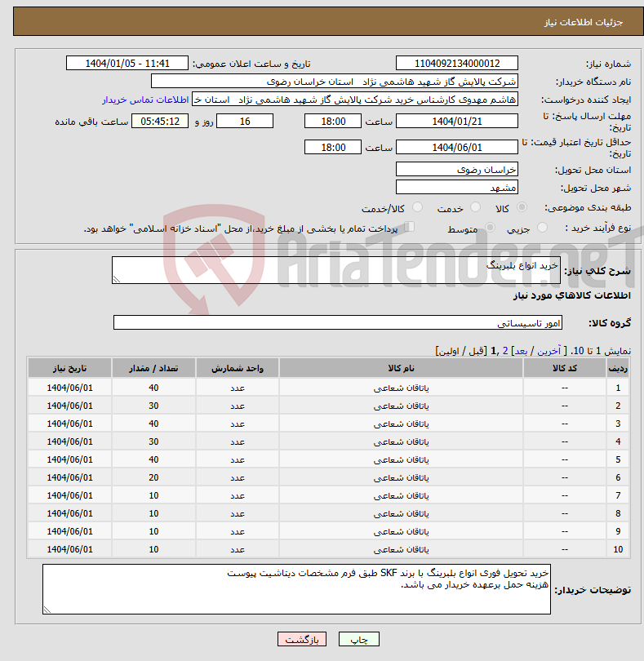The image size is (644, 661).
Task: Click the resize grip of description box
Action: (117, 279)
